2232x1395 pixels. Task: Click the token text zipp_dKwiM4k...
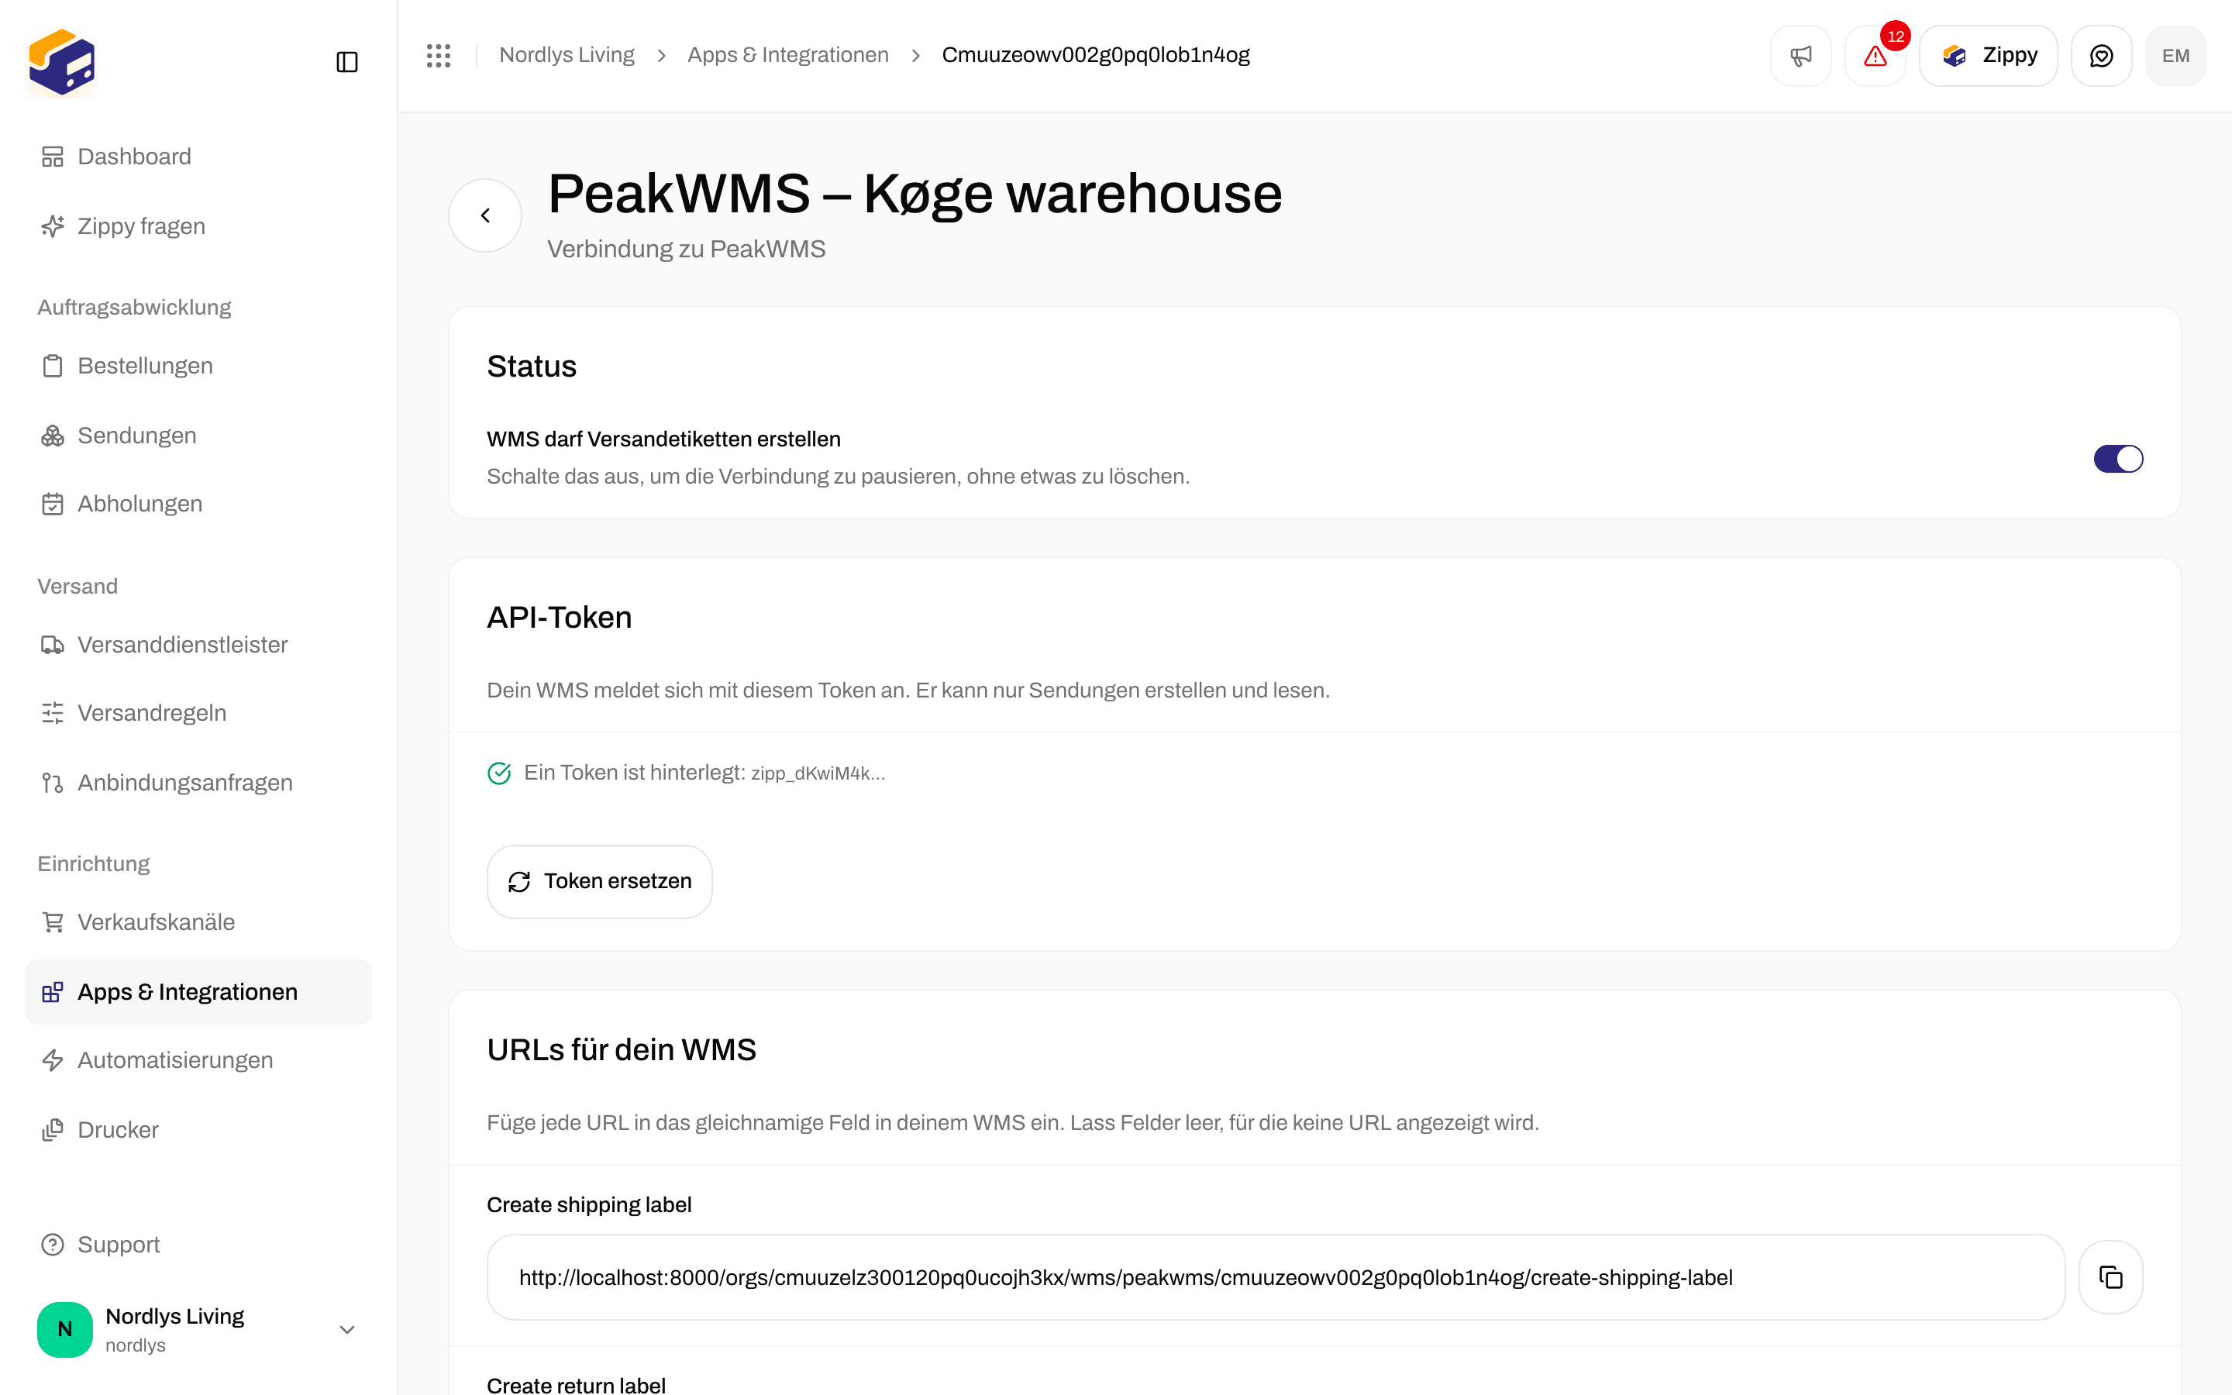pos(817,773)
